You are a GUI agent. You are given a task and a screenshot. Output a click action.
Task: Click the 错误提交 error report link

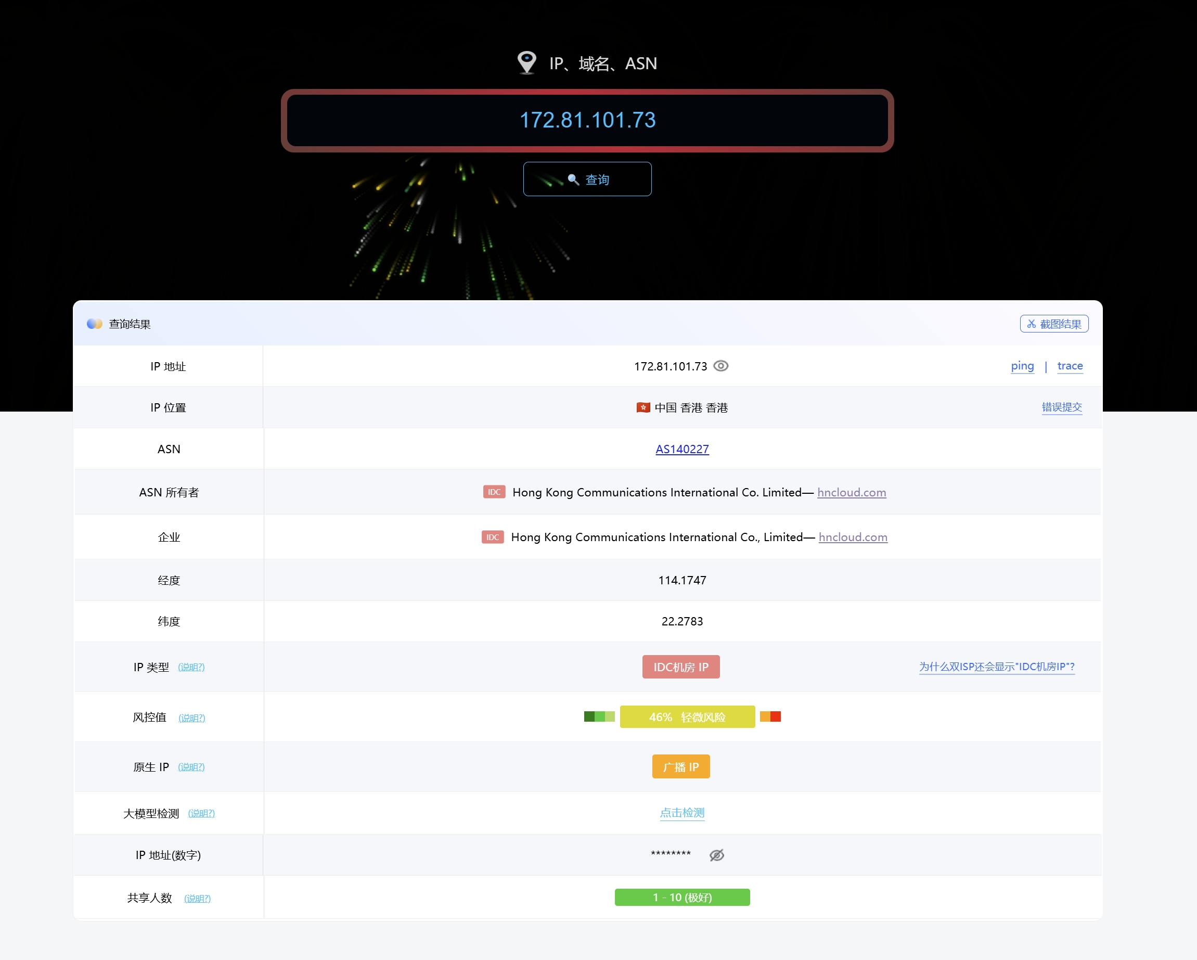click(1062, 407)
